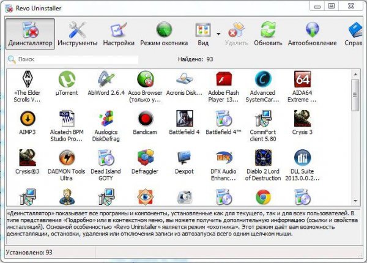Select CommFort client 5.80 icon
Image resolution: width=367 pixels, height=263 pixels.
(263, 119)
